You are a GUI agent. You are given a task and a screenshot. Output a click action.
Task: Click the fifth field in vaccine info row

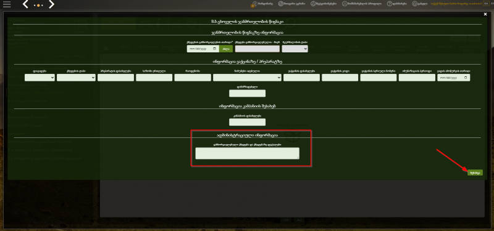click(x=193, y=78)
